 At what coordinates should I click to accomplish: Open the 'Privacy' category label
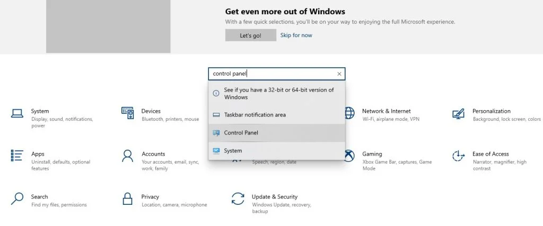(x=150, y=197)
